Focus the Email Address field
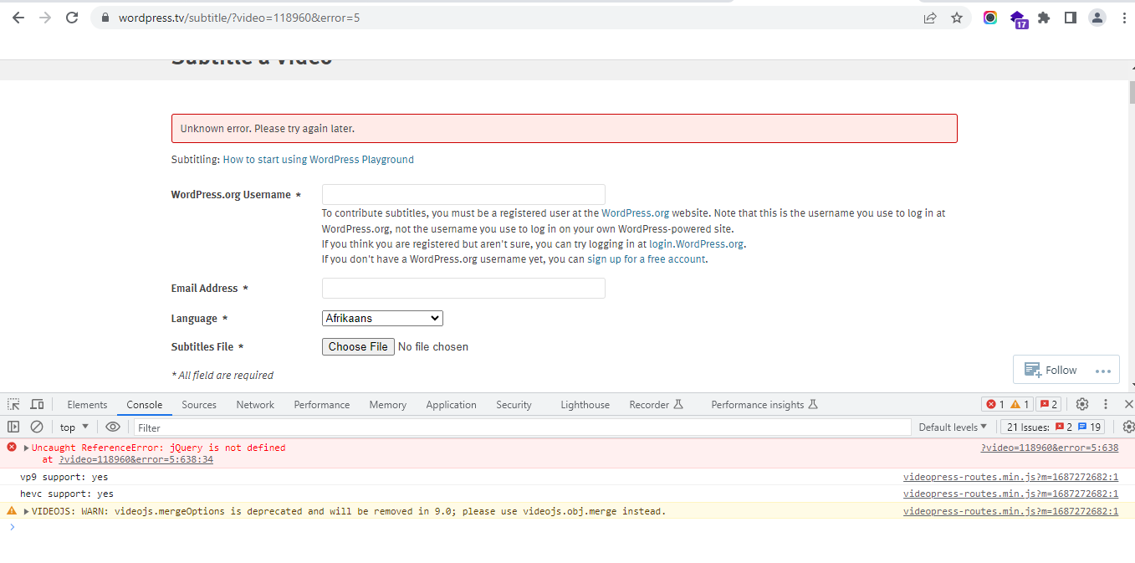Image resolution: width=1135 pixels, height=563 pixels. click(x=463, y=289)
